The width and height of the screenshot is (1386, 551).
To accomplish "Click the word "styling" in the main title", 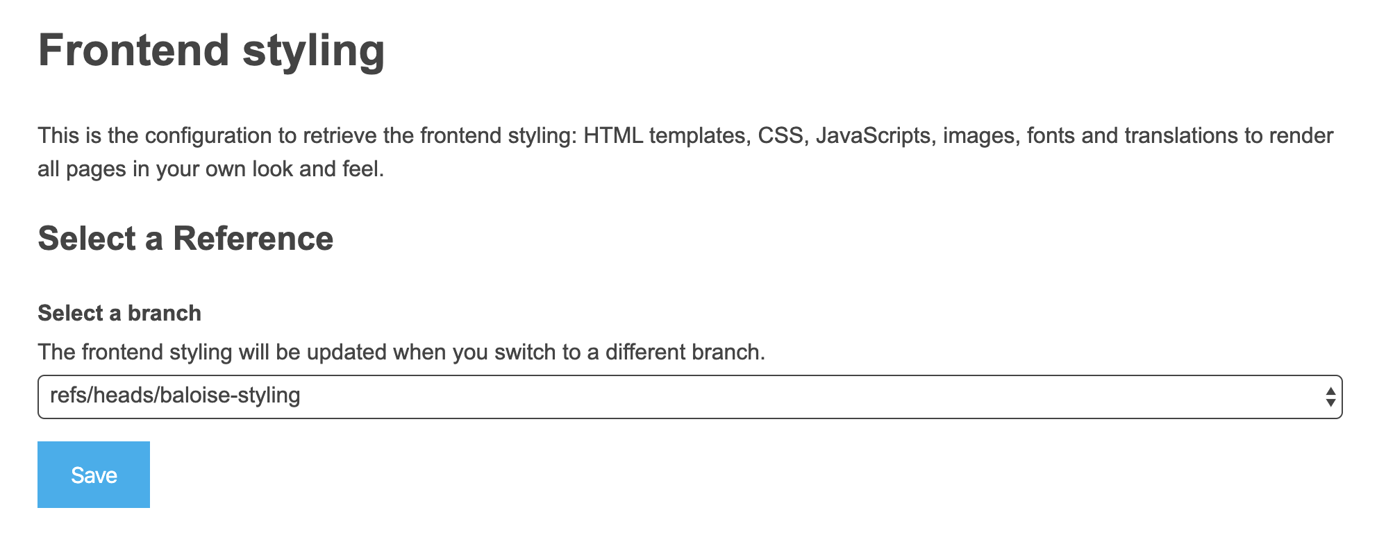I will [313, 52].
